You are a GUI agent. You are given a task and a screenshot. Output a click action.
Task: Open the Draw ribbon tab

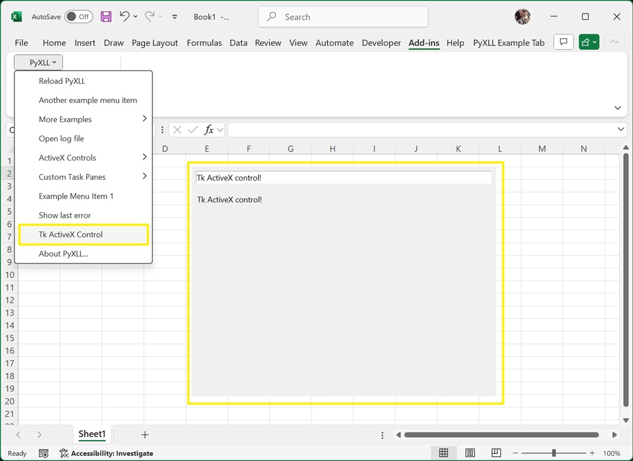tap(114, 43)
